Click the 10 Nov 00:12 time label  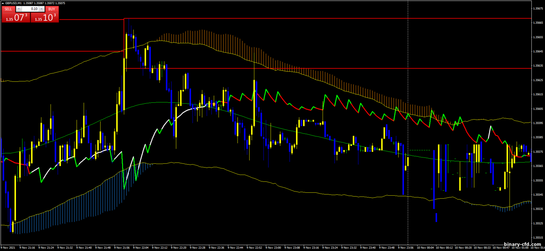[444, 248]
